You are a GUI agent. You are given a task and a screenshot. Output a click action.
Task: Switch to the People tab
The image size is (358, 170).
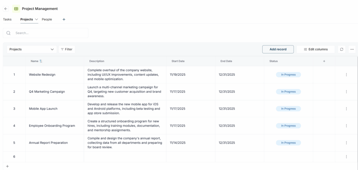pos(47,20)
